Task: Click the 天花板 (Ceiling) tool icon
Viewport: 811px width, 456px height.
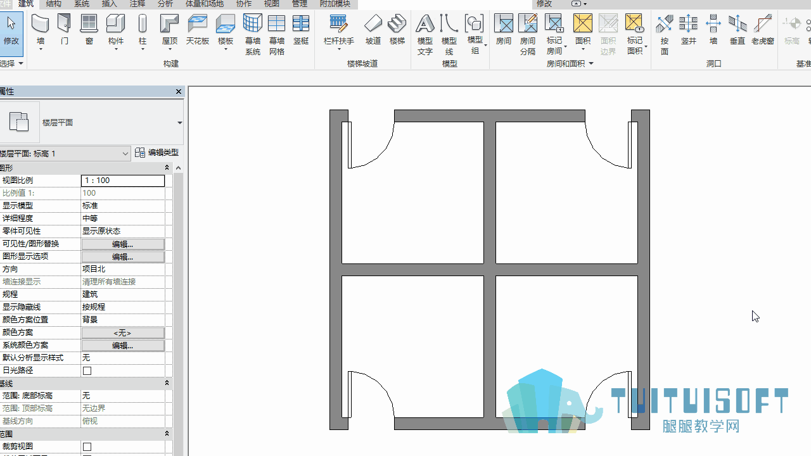Action: coord(198,24)
